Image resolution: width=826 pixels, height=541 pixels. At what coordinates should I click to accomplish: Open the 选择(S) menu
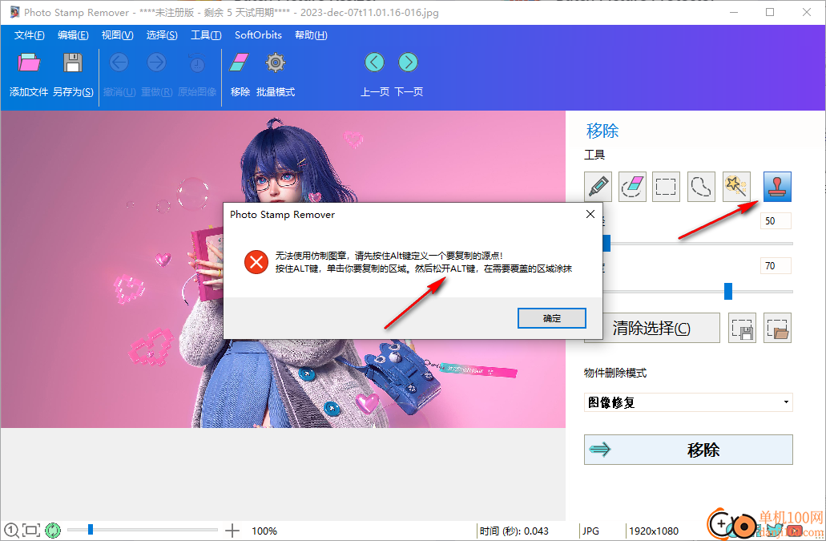point(162,34)
